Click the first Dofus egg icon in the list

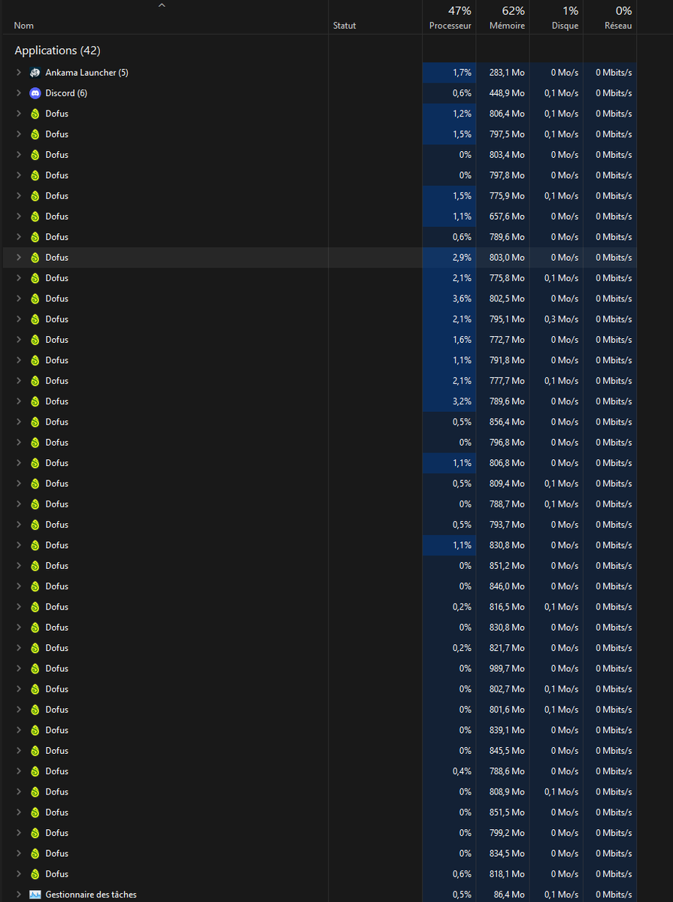pos(35,114)
